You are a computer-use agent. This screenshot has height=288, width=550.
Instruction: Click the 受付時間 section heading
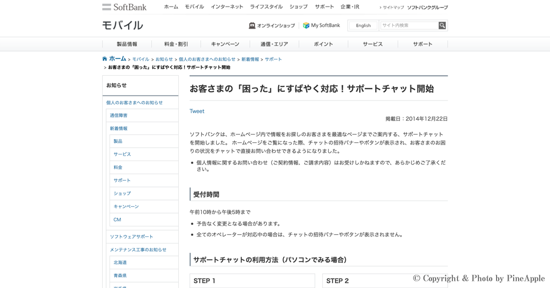click(206, 195)
